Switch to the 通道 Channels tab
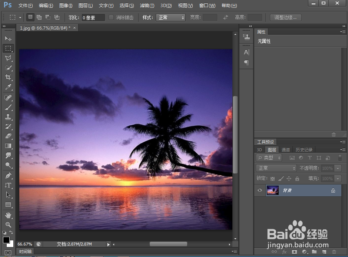The width and height of the screenshot is (348, 257). [x=286, y=150]
